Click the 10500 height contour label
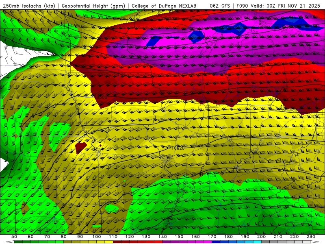Image resolution: width=325 pixels, height=244 pixels. [100, 97]
